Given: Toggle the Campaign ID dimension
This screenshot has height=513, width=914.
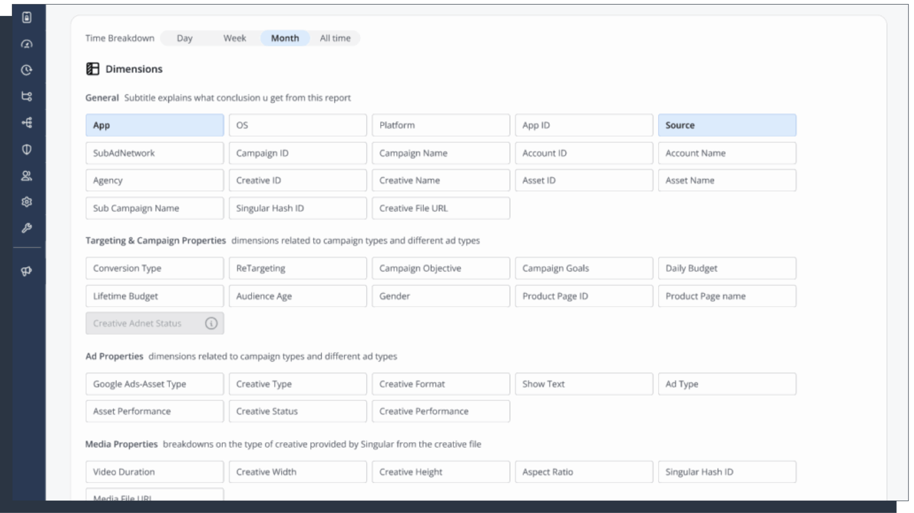Looking at the screenshot, I should point(298,153).
